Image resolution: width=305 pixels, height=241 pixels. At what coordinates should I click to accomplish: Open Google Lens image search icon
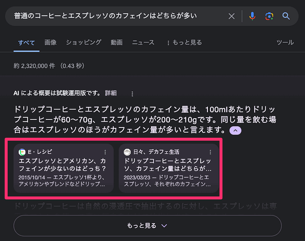pyautogui.click(x=269, y=16)
